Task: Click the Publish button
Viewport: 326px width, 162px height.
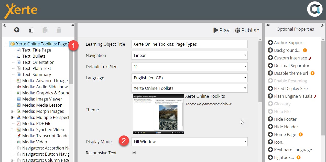Action: point(247,30)
